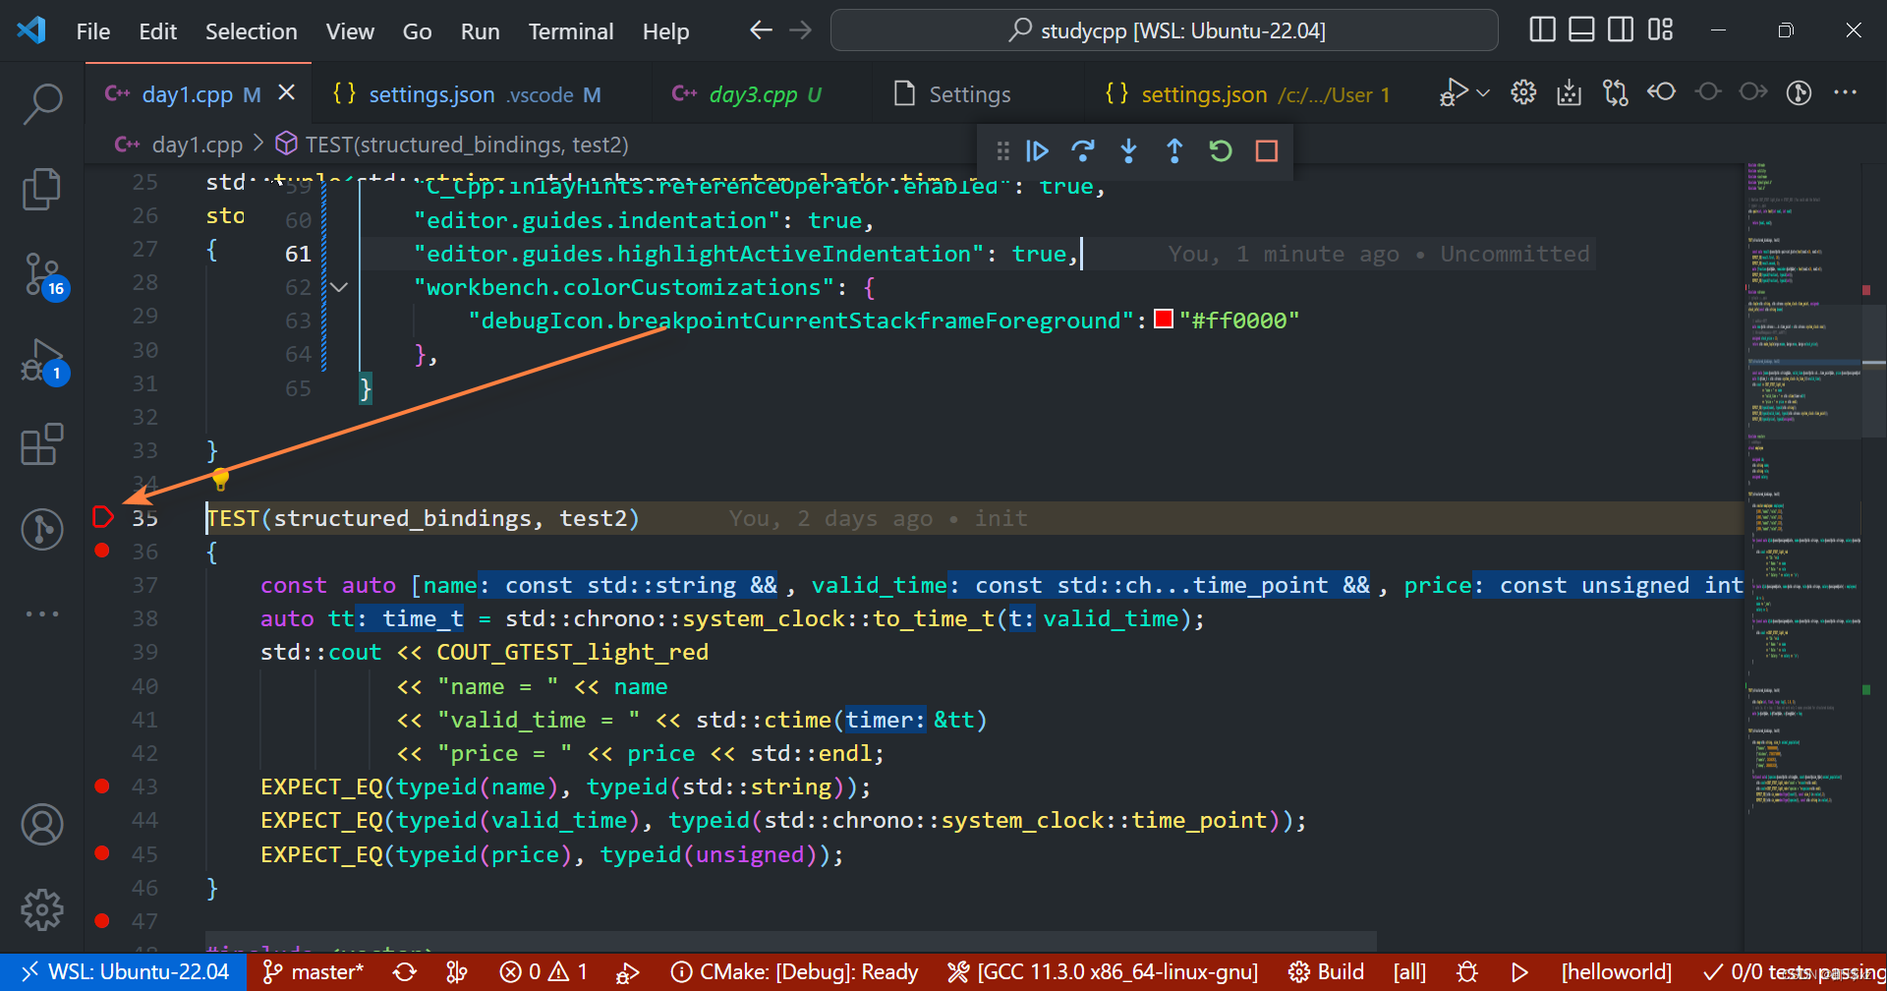1887x991 pixels.
Task: Change kit [GCC 11.3.0 x86_64-linux-gnu]
Action: pyautogui.click(x=1103, y=971)
